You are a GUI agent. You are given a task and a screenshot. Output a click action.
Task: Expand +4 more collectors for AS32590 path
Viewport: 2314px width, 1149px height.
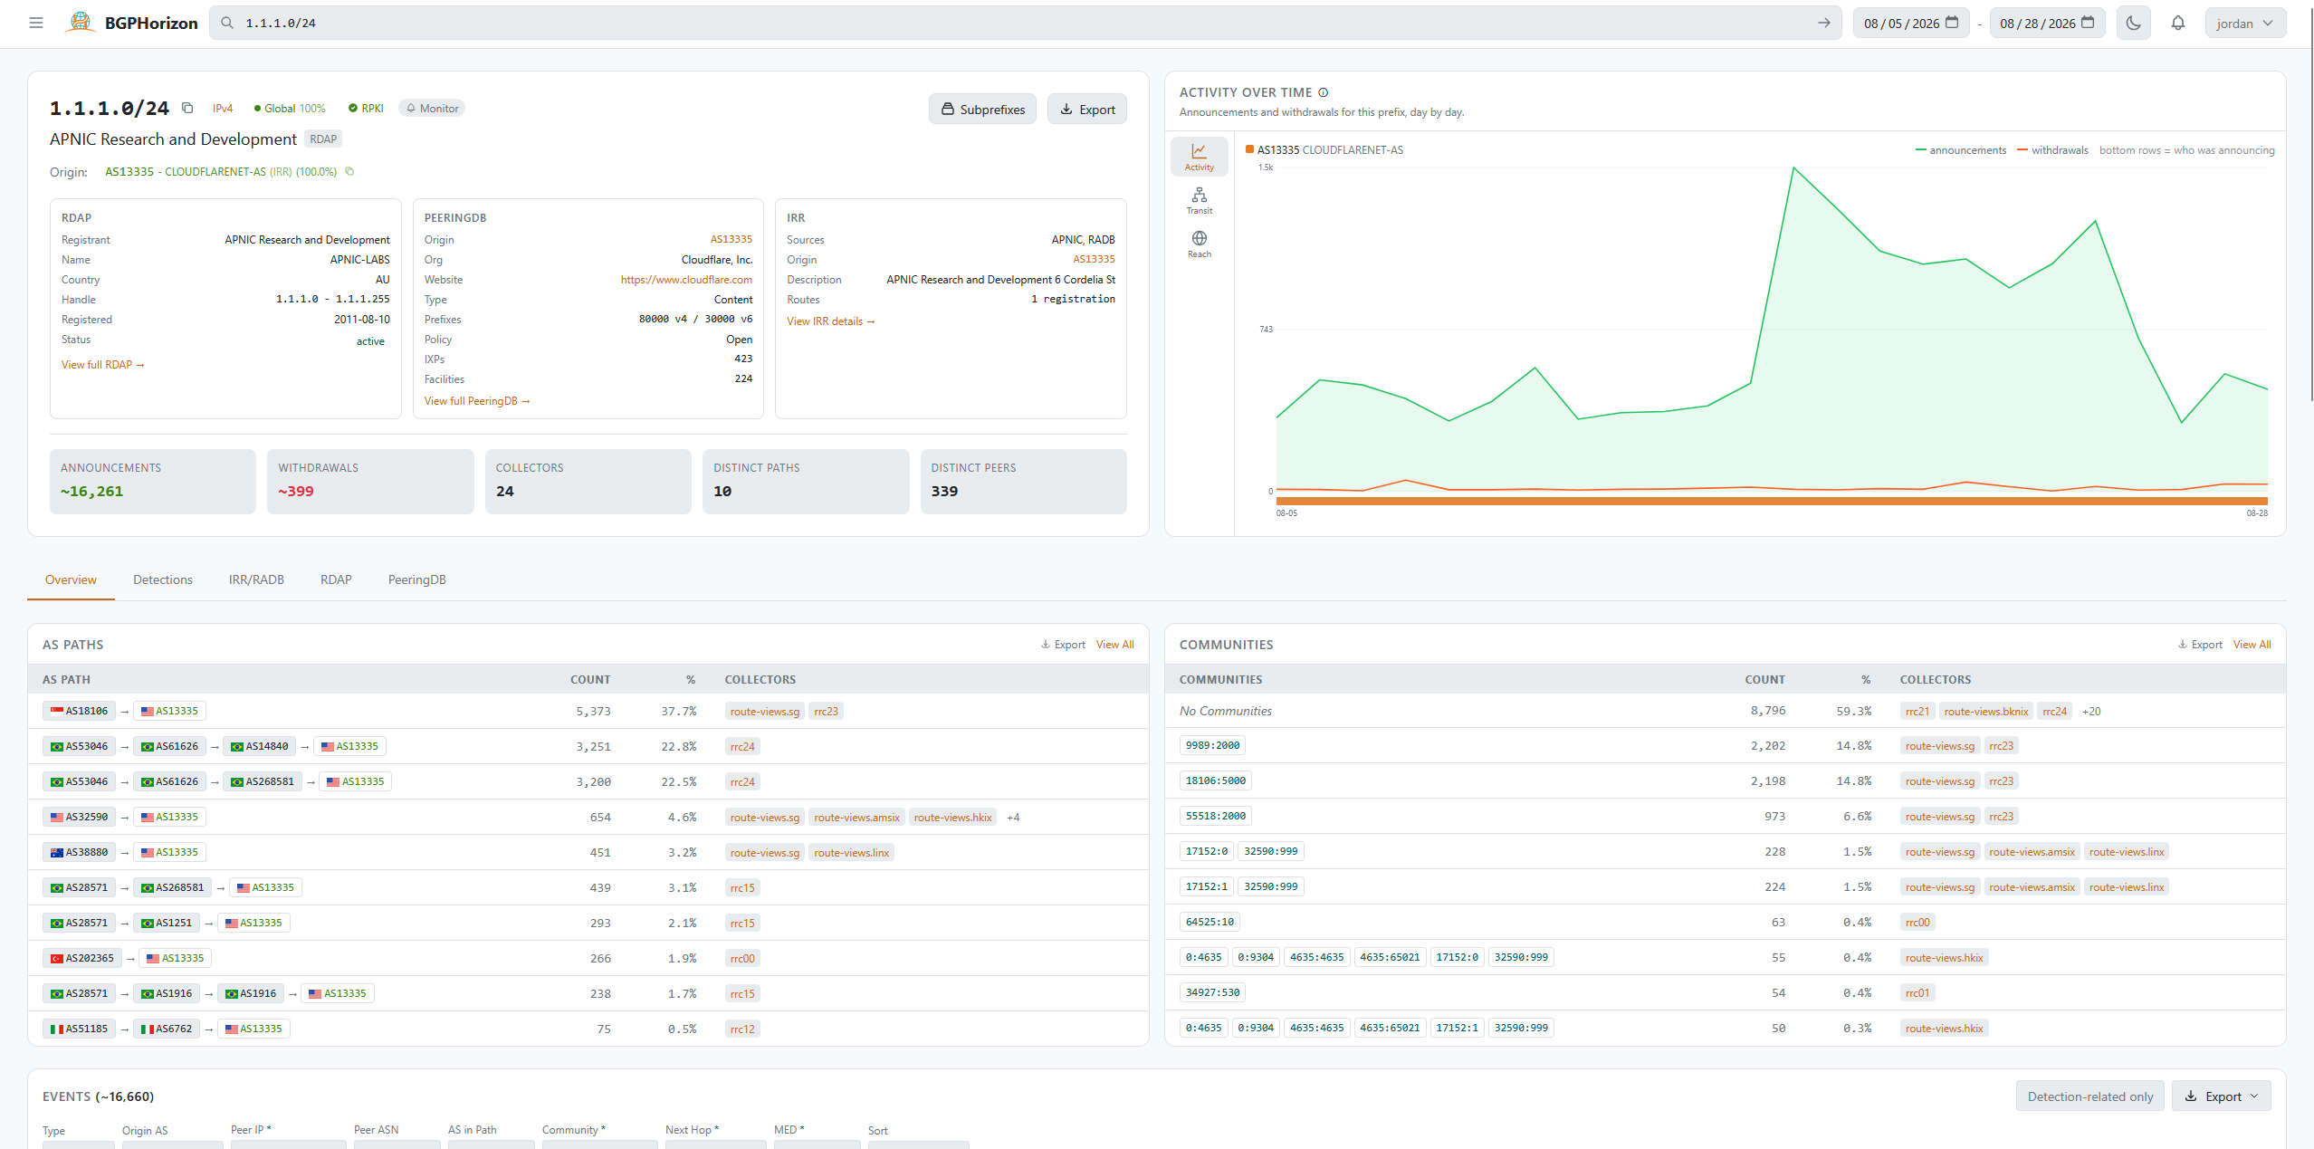pos(1013,818)
